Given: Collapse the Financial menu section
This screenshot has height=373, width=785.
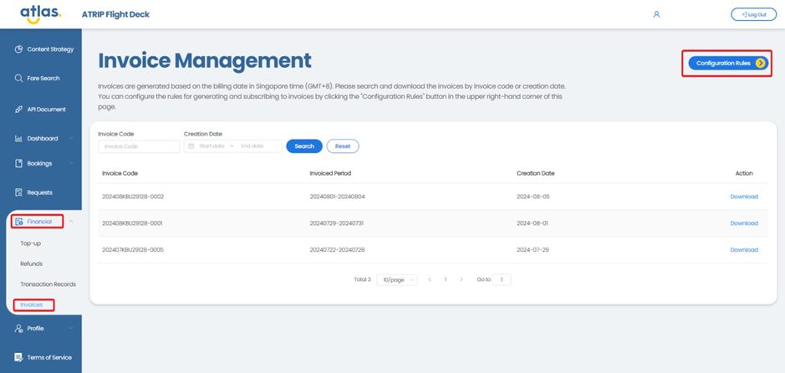Looking at the screenshot, I should [x=71, y=222].
